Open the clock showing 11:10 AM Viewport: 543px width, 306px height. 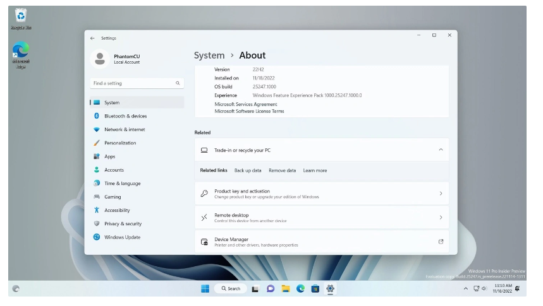pos(503,289)
